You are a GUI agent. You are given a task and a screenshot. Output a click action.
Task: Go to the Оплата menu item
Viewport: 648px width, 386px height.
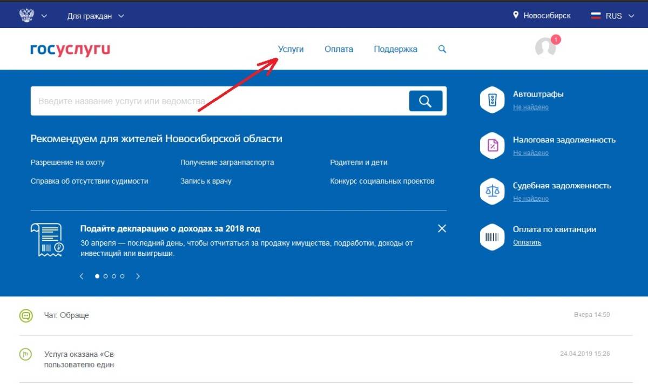[339, 49]
